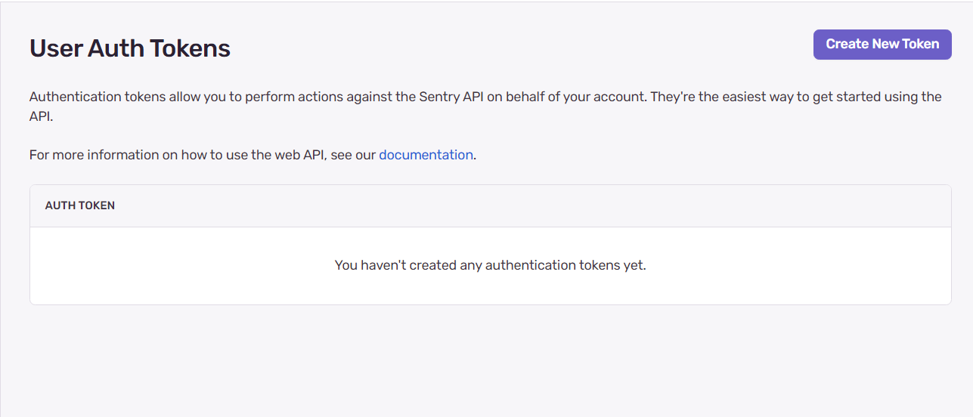This screenshot has width=973, height=417.
Task: Click the phrase 'For more information'
Action: (88, 155)
